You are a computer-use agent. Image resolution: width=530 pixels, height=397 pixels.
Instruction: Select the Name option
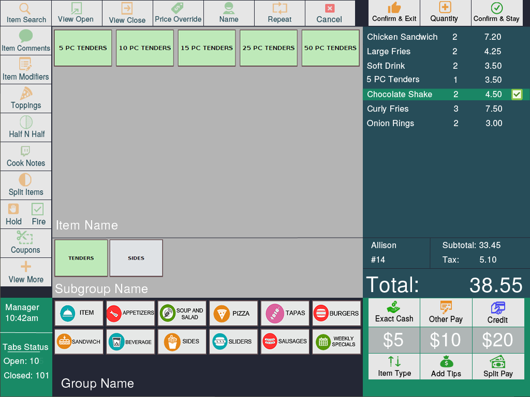229,13
